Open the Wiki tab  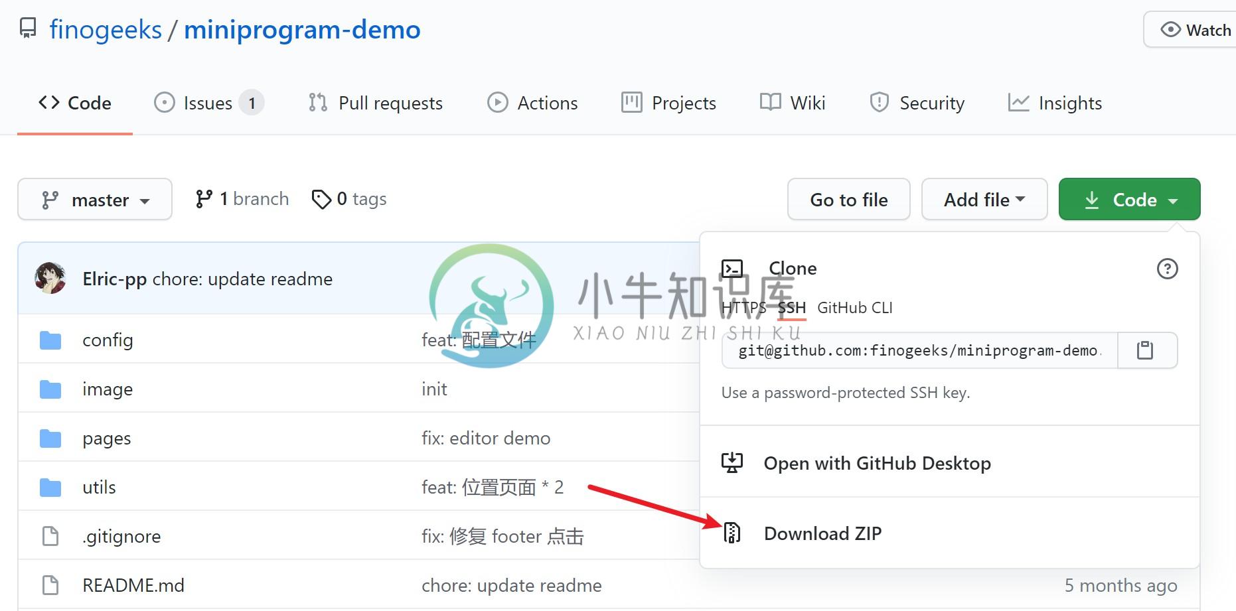(792, 103)
